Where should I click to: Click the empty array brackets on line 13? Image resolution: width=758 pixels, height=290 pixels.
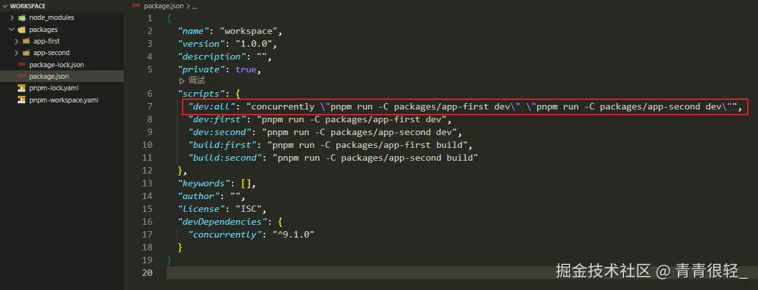[245, 184]
